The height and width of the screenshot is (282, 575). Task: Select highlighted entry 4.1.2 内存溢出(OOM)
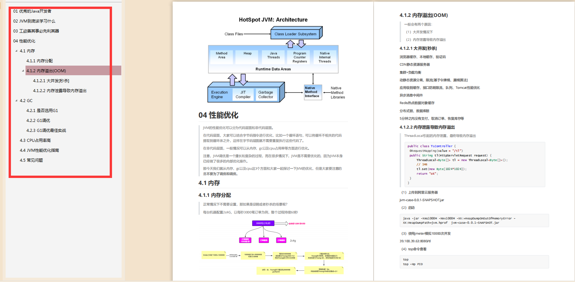click(x=73, y=71)
